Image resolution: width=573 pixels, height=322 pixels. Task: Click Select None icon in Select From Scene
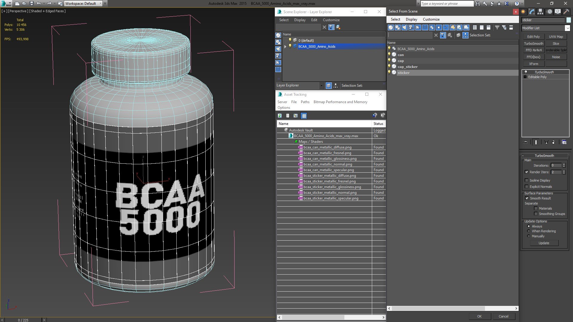481,27
